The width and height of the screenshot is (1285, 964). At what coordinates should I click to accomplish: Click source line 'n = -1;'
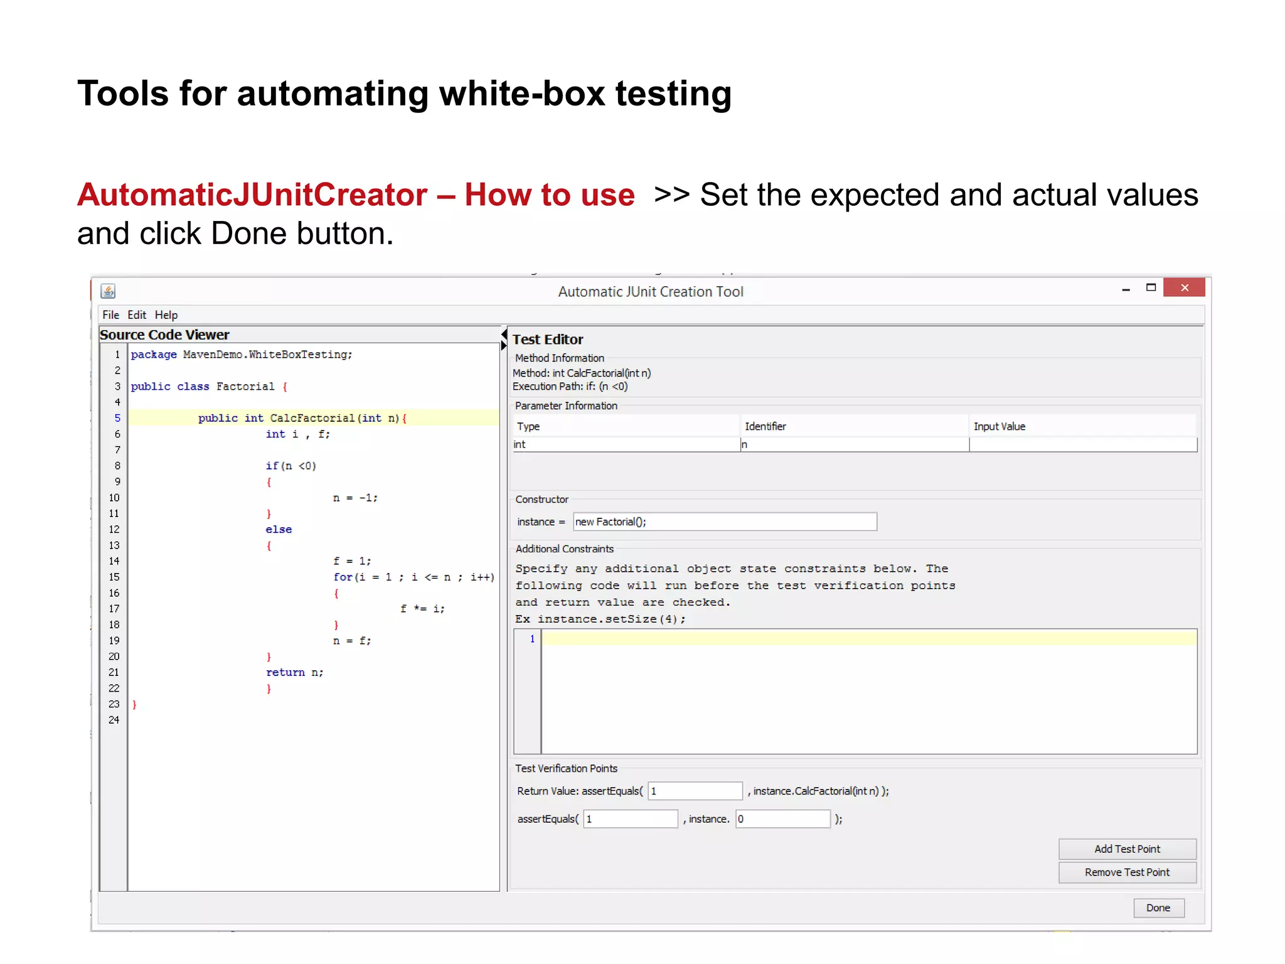tap(355, 498)
